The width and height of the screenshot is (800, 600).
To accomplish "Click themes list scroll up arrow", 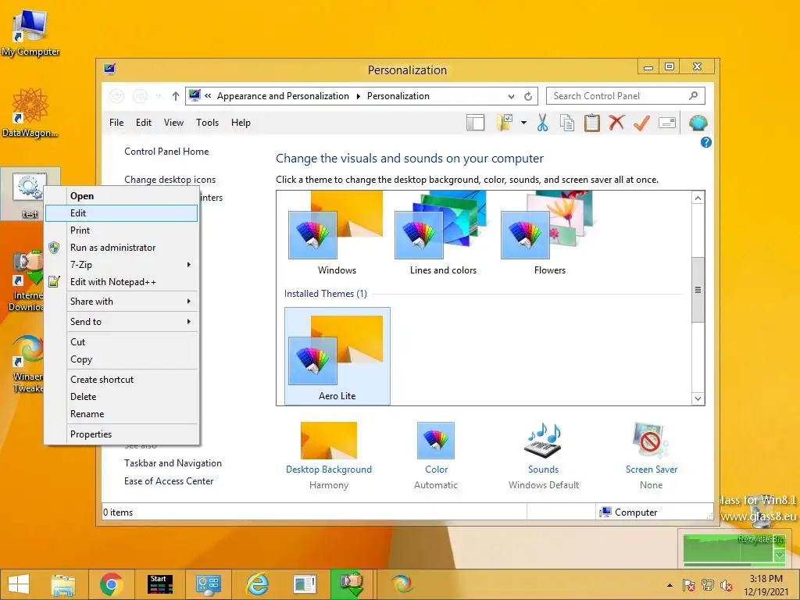I will click(698, 198).
